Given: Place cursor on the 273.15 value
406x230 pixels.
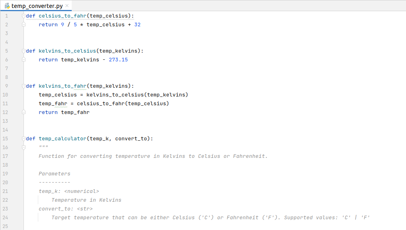Looking at the screenshot, I should 118,60.
